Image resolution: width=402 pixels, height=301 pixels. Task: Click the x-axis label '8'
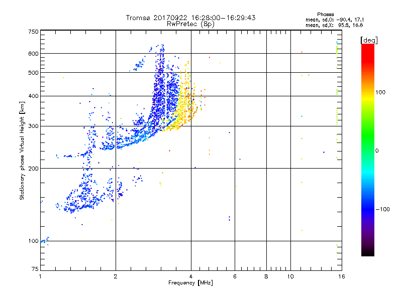click(266, 276)
